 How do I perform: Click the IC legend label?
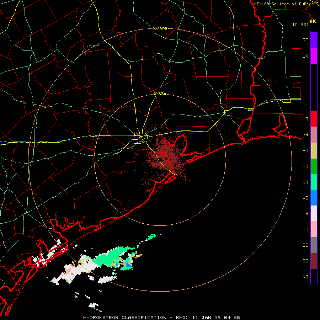click(x=305, y=230)
